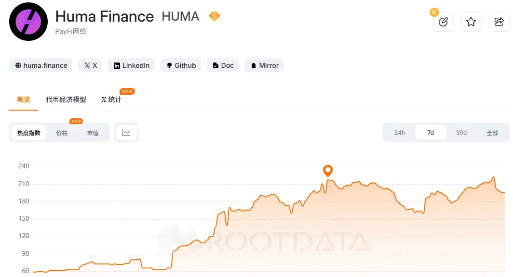Select the 价格 chart mode
The height and width of the screenshot is (277, 513).
pyautogui.click(x=62, y=133)
